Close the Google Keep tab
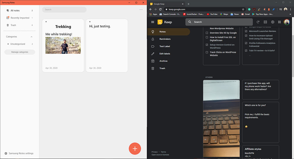The height and width of the screenshot is (159, 294). (183, 4)
